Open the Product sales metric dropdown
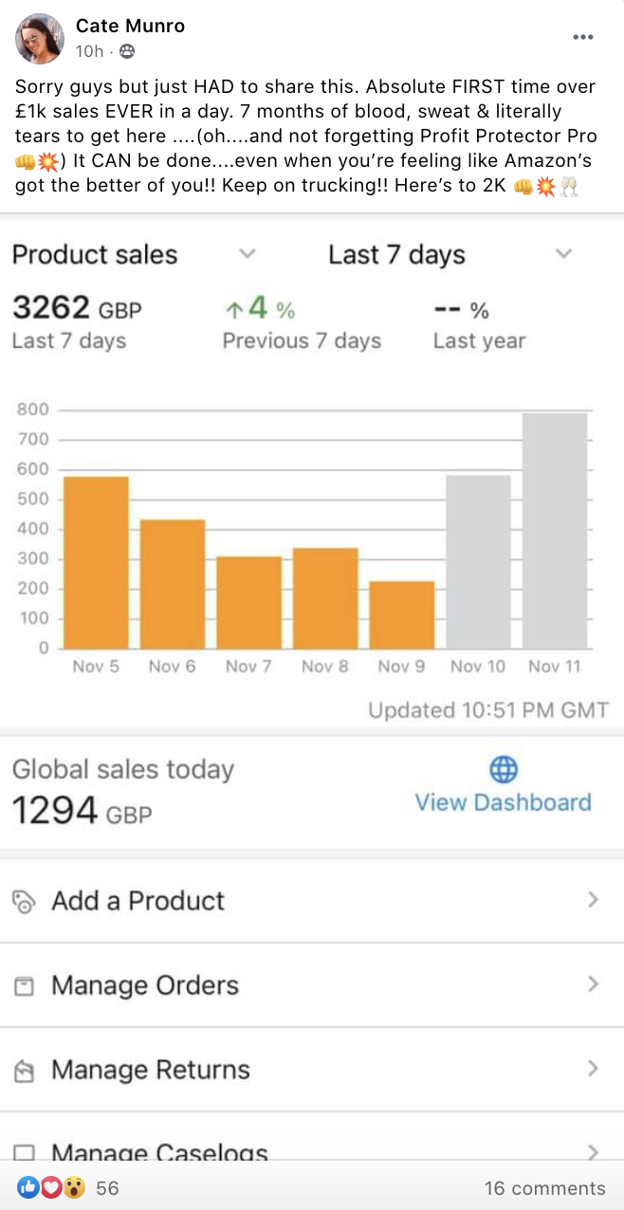The height and width of the screenshot is (1210, 624). point(248,254)
